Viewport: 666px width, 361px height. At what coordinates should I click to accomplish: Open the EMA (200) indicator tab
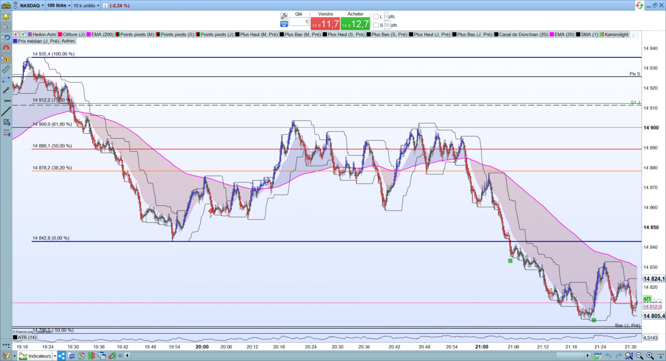(x=100, y=34)
